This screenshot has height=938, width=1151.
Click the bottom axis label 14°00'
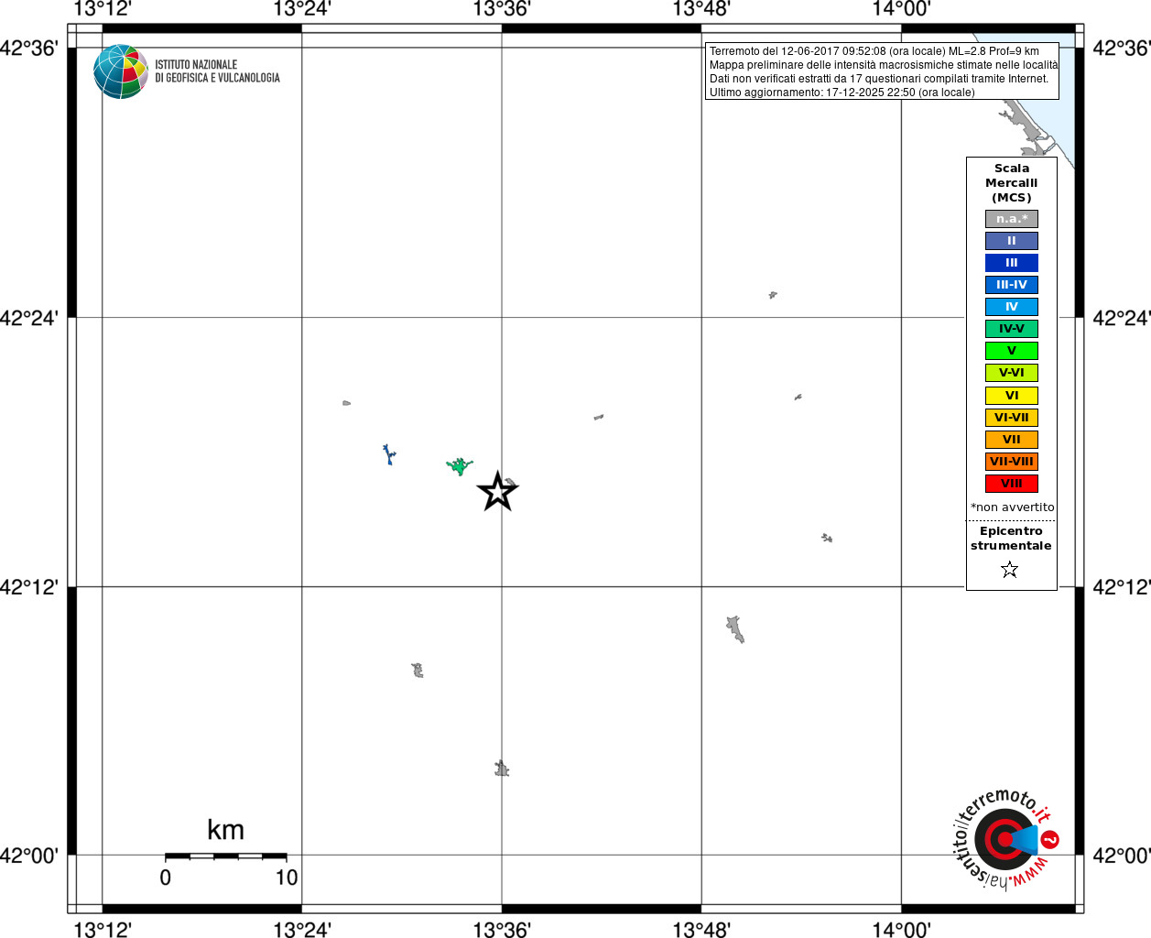(x=901, y=929)
